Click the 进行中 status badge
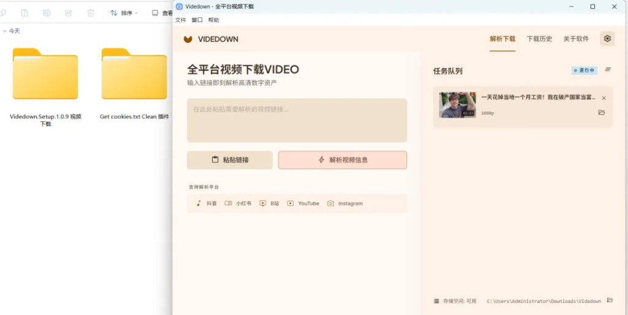This screenshot has width=628, height=315. (584, 70)
